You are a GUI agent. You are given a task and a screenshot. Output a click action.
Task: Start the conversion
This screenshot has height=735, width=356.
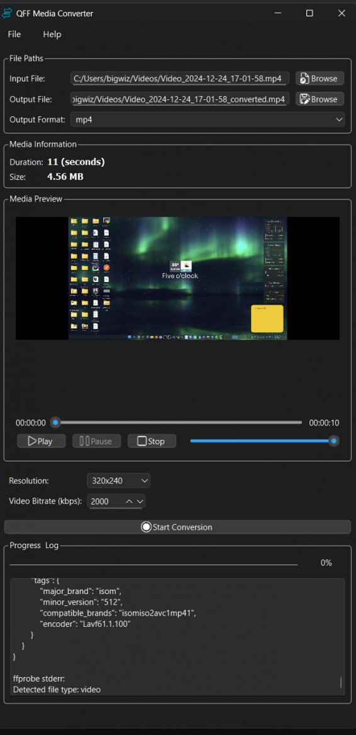pos(177,527)
